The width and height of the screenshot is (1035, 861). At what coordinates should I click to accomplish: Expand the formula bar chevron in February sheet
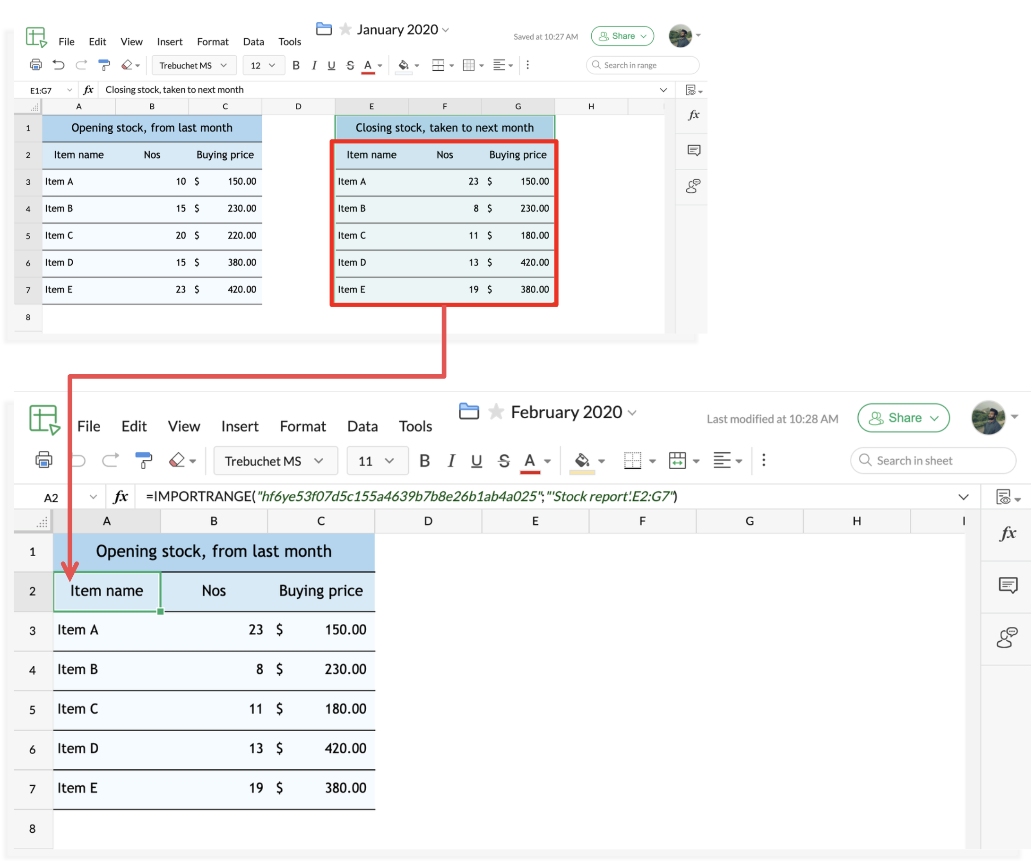click(963, 497)
